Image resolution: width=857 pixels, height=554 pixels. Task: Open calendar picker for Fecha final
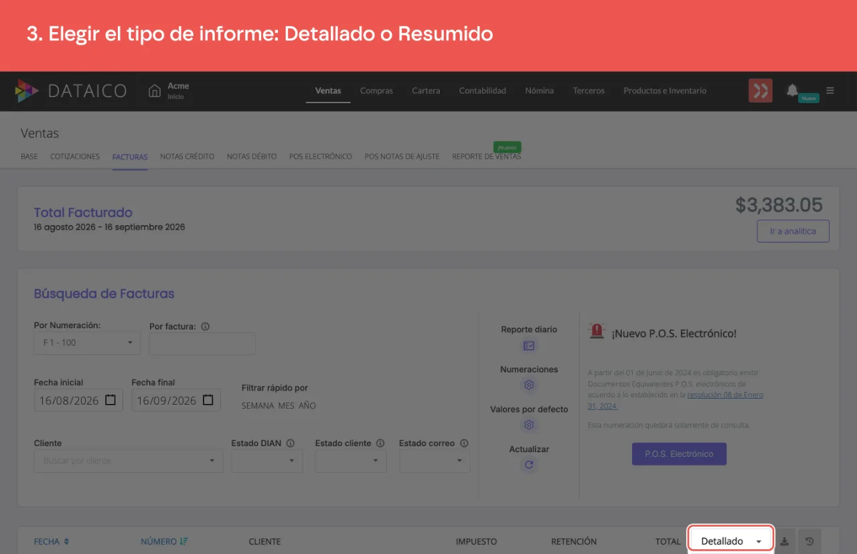[208, 400]
